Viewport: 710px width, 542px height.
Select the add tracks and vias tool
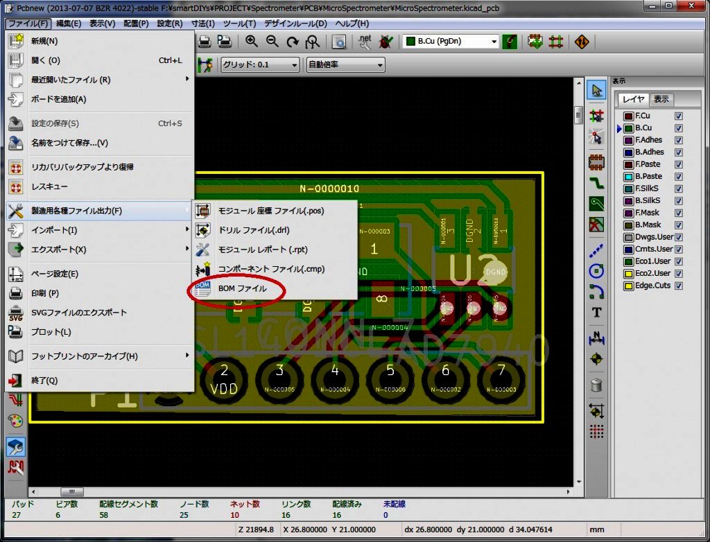596,183
